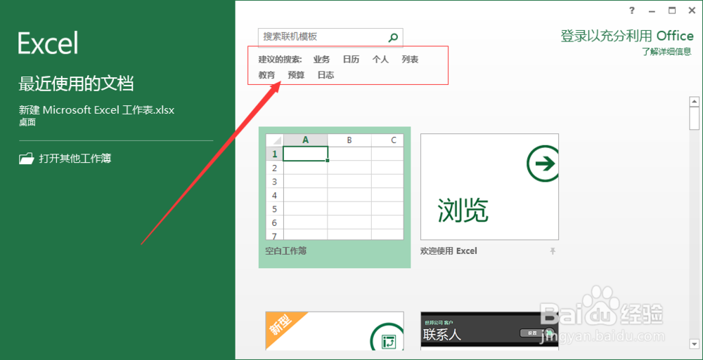
Task: Close the Excel window
Action: pos(691,11)
